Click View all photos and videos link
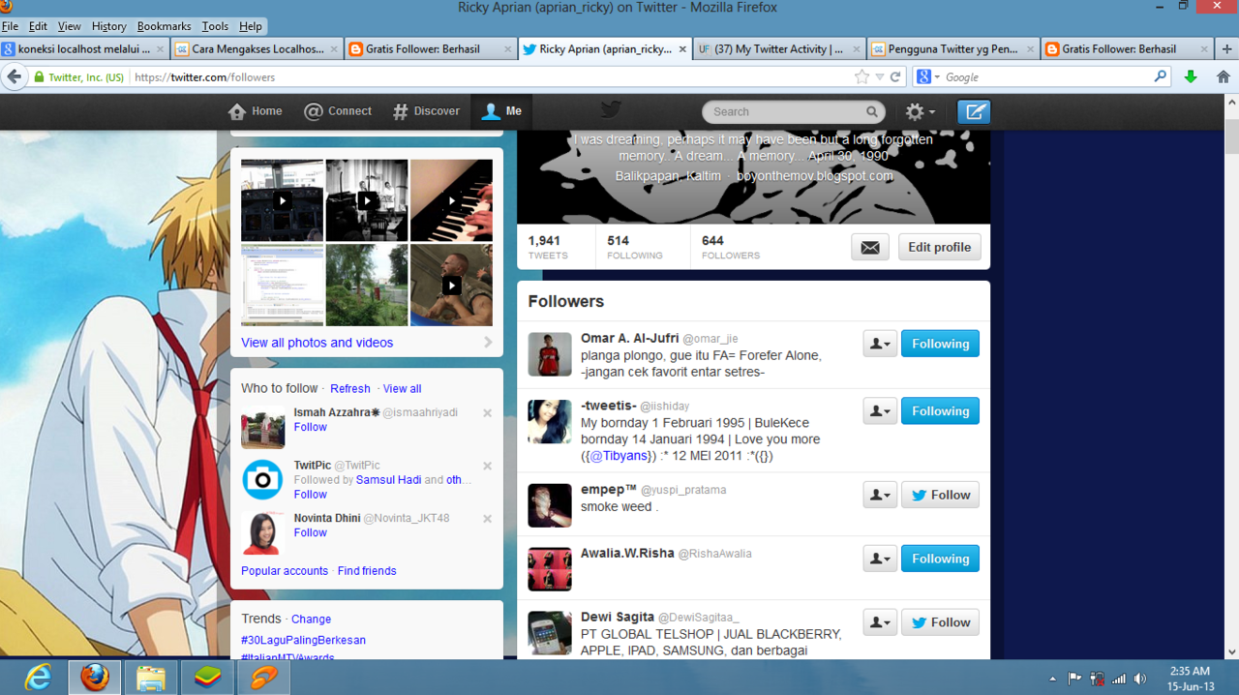Image resolution: width=1239 pixels, height=695 pixels. pyautogui.click(x=317, y=343)
